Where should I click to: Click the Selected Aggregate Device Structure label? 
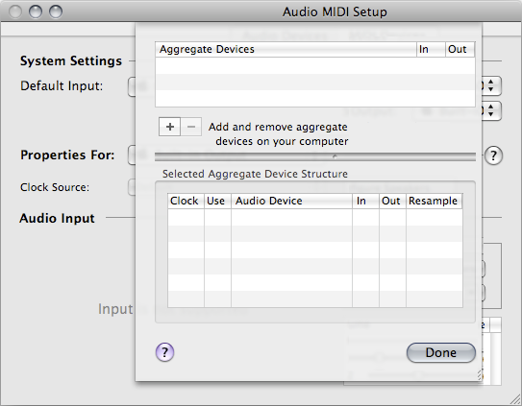255,174
